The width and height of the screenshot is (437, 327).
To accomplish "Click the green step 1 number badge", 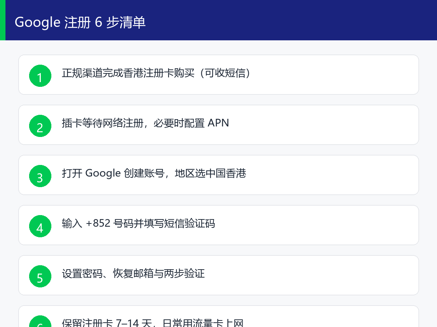I will click(40, 76).
